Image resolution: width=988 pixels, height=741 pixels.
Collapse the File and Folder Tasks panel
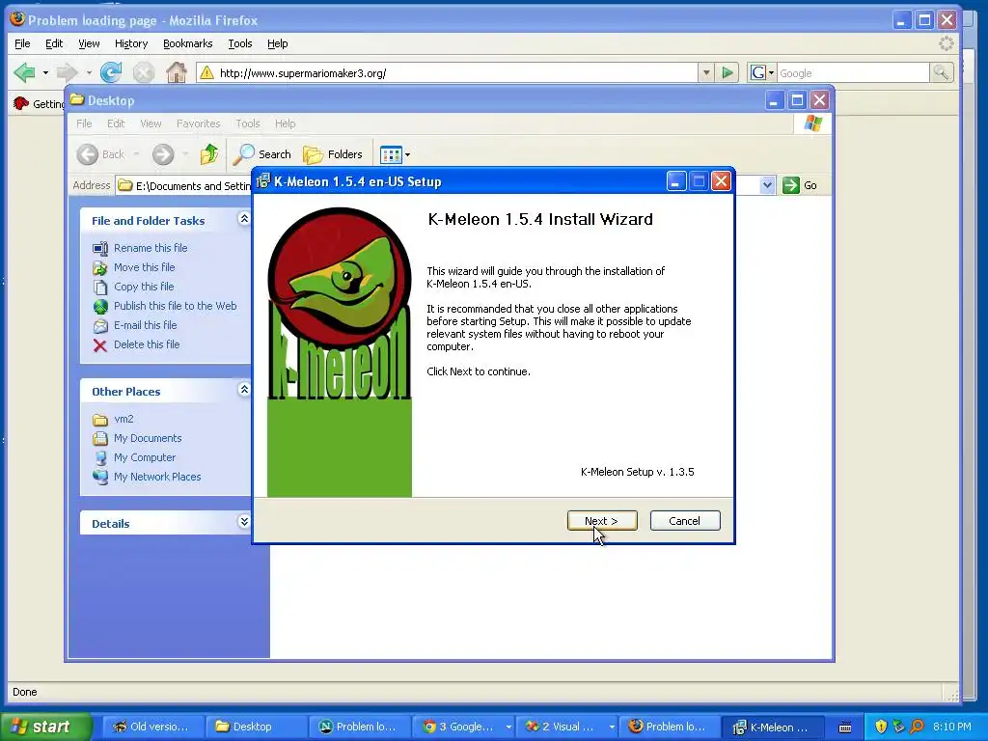point(244,219)
